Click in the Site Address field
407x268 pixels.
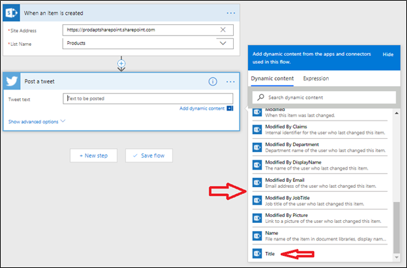point(148,30)
